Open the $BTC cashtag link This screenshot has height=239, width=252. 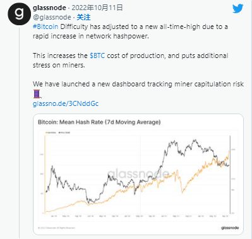coord(97,55)
